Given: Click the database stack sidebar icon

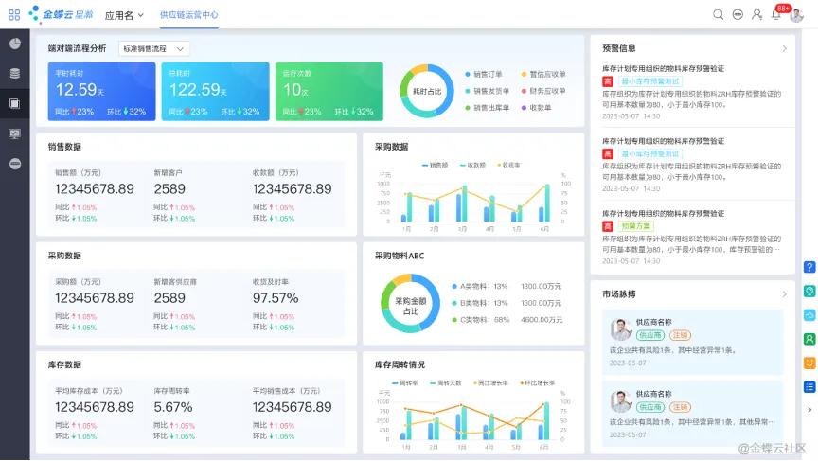Looking at the screenshot, I should pyautogui.click(x=14, y=73).
